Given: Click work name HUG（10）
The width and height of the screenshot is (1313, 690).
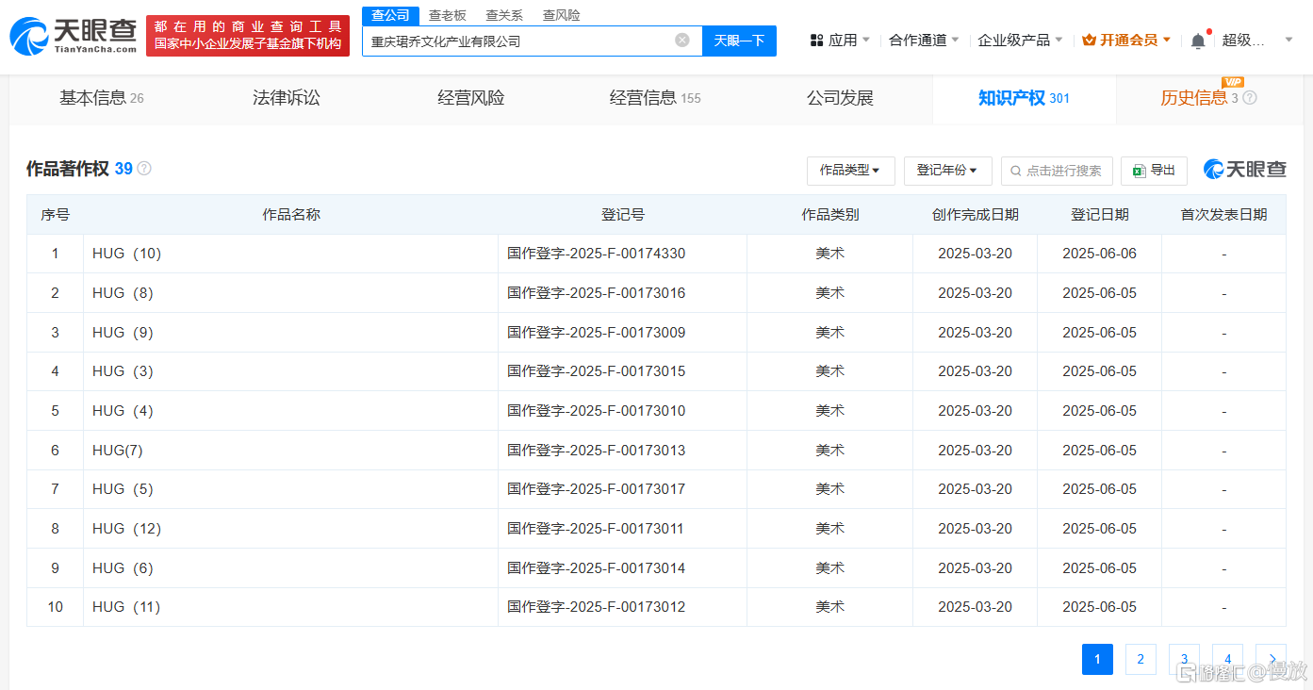Looking at the screenshot, I should coord(127,254).
